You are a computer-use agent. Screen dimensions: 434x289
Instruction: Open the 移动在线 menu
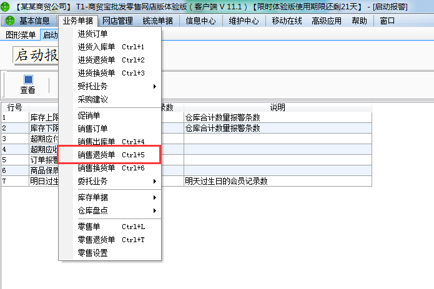point(287,21)
